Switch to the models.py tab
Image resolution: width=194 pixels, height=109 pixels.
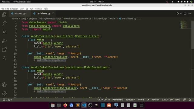(x=19, y=13)
